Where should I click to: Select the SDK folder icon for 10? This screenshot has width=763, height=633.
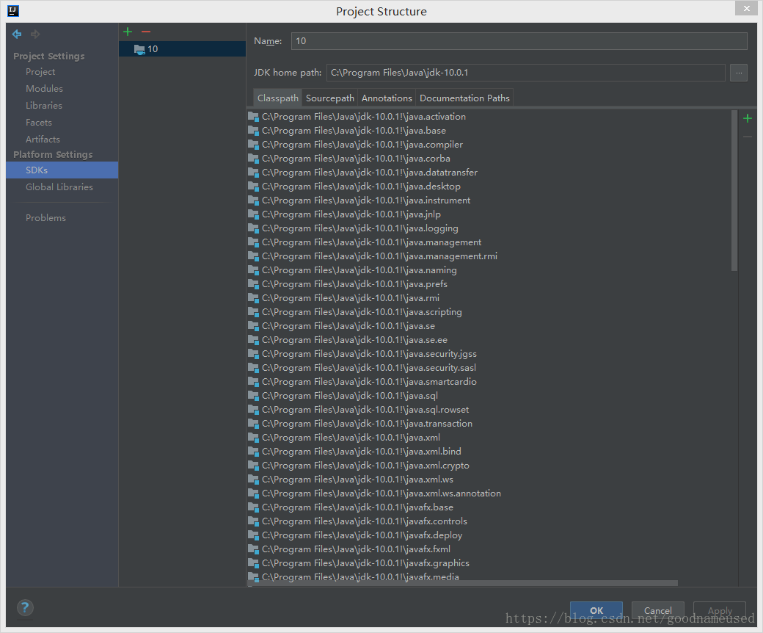139,49
